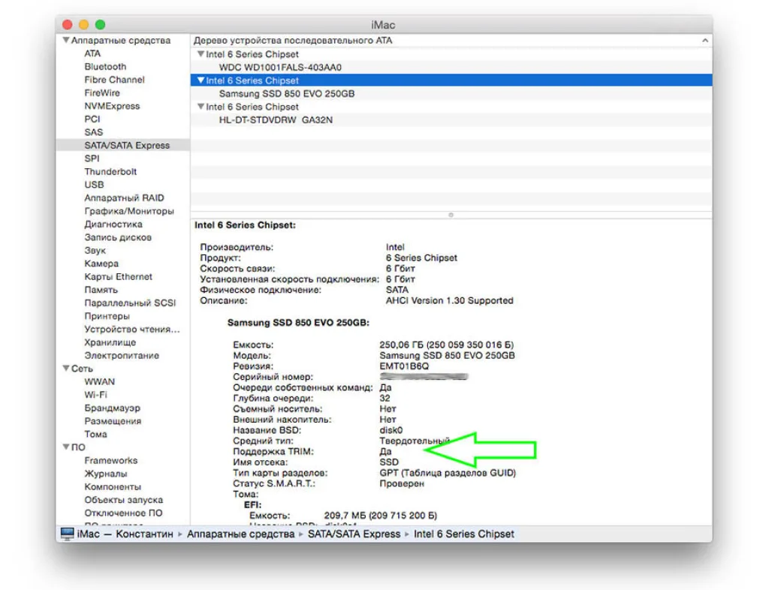Select Samsung SSD 850 EVO 250GB row

click(451, 94)
